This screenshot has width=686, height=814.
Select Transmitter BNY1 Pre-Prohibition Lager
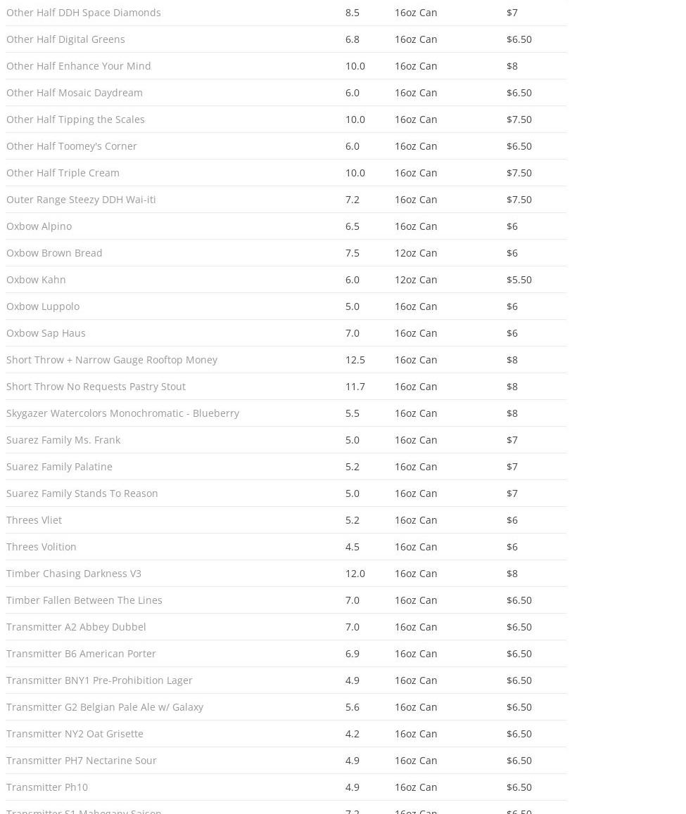pyautogui.click(x=99, y=680)
